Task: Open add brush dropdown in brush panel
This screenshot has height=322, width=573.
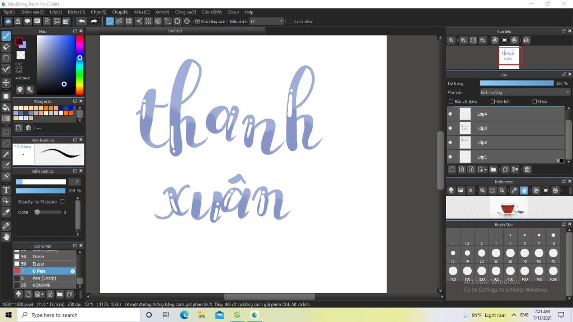Action: tap(42, 294)
